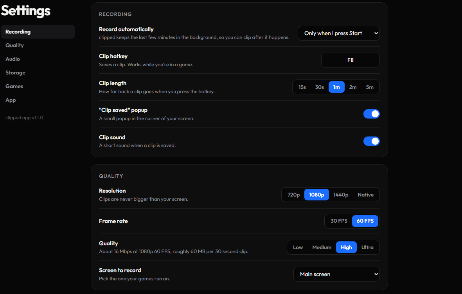Screen dimensions: 462x294
Task: Switch resolution to 1440p
Action: click(x=341, y=195)
